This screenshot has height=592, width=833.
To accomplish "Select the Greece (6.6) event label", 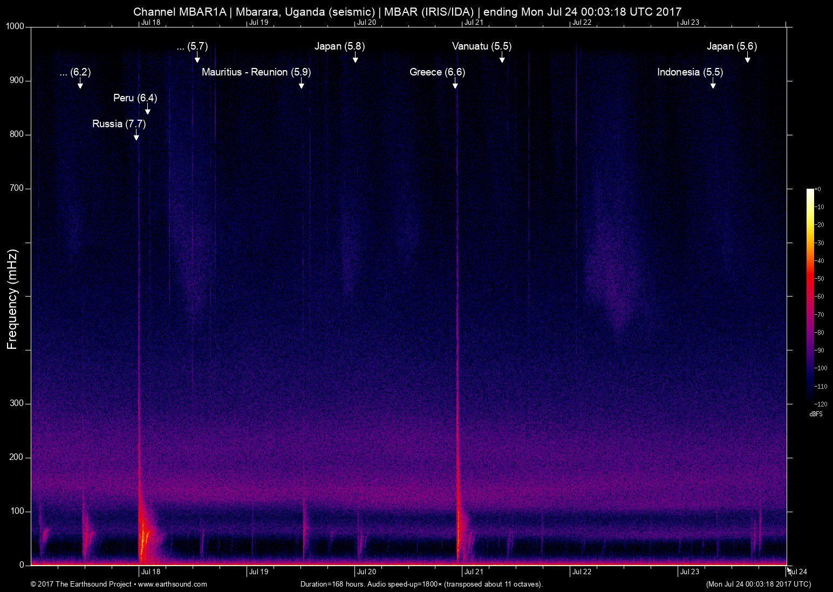I will coord(437,72).
